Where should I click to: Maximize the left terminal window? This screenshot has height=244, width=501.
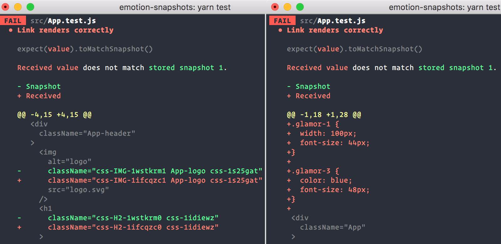point(30,7)
